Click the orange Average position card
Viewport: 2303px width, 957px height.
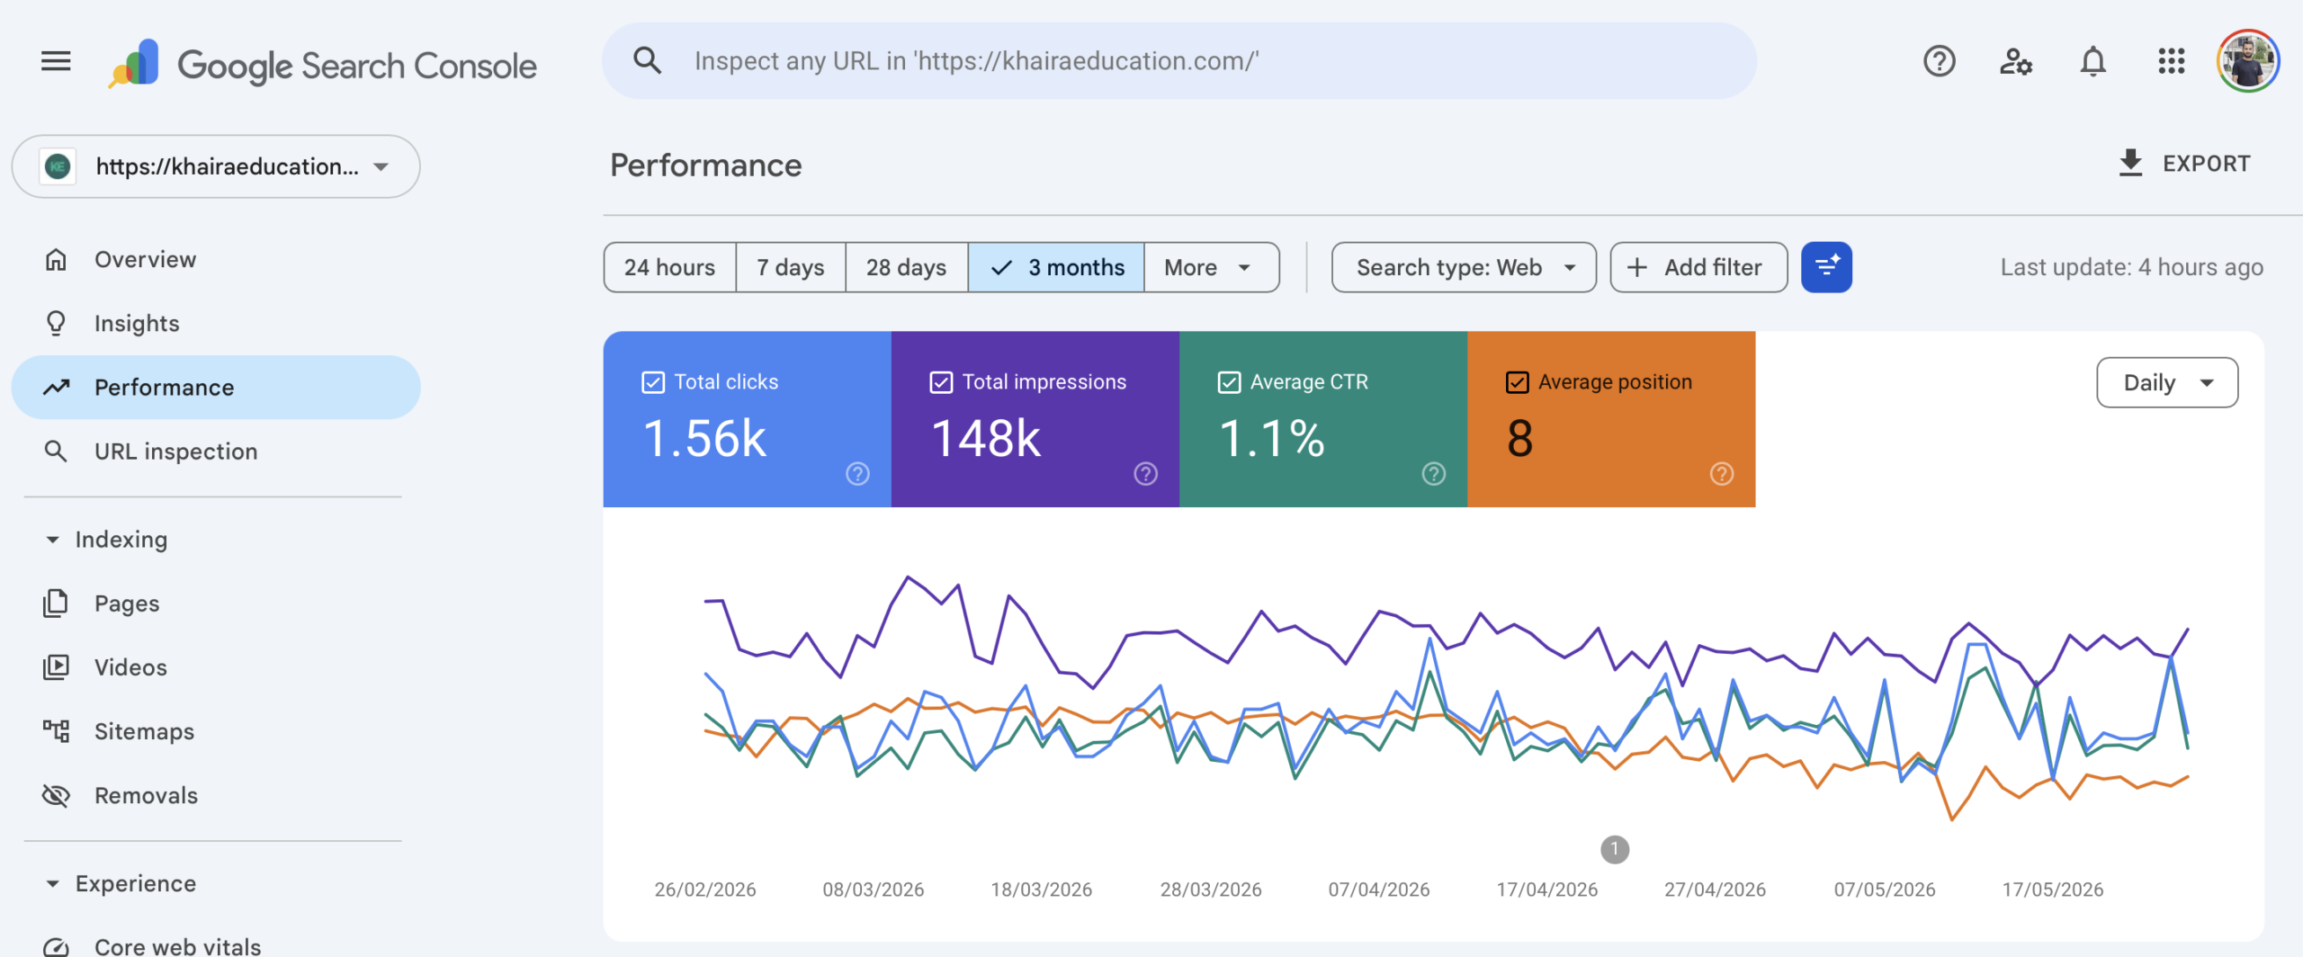click(1611, 419)
